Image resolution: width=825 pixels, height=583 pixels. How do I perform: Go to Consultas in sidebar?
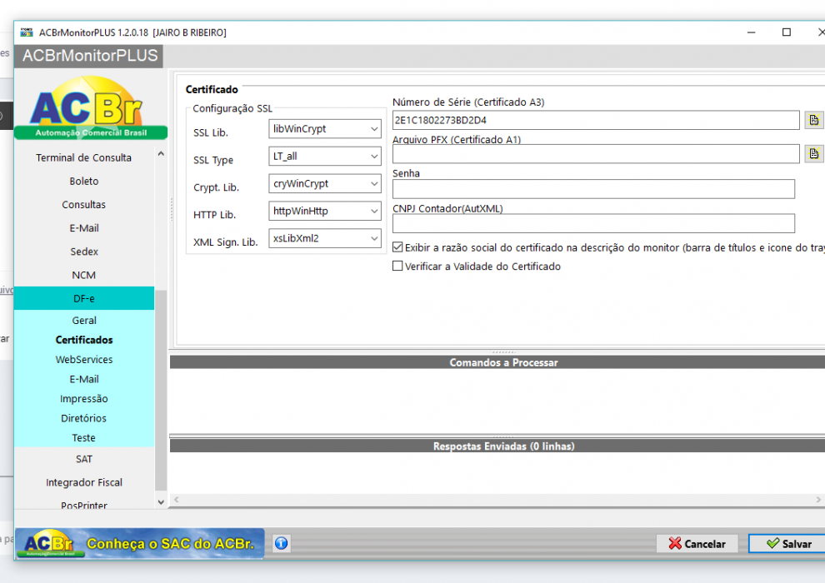coord(83,205)
